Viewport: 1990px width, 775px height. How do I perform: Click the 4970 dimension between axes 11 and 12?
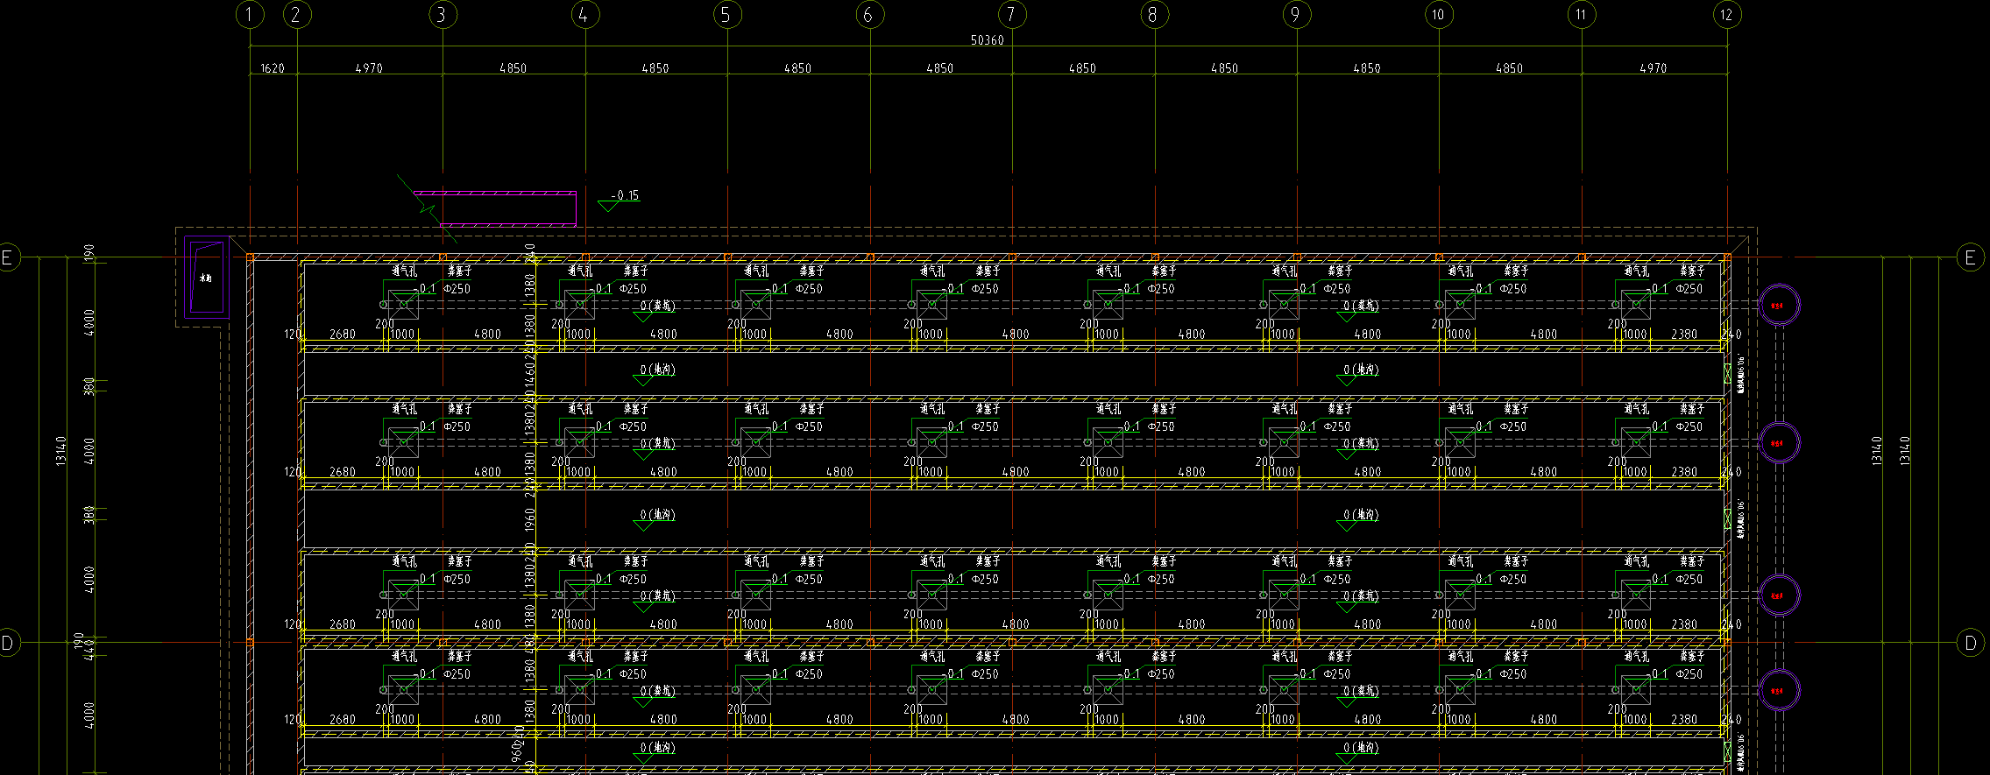pos(1653,68)
